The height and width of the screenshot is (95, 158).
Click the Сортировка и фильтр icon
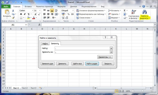pyautogui.click(x=134, y=12)
